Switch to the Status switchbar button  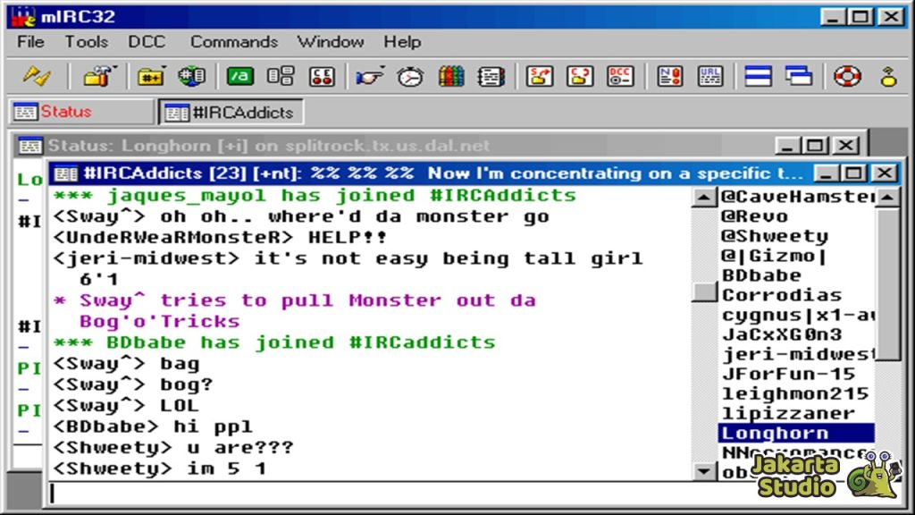pos(81,112)
